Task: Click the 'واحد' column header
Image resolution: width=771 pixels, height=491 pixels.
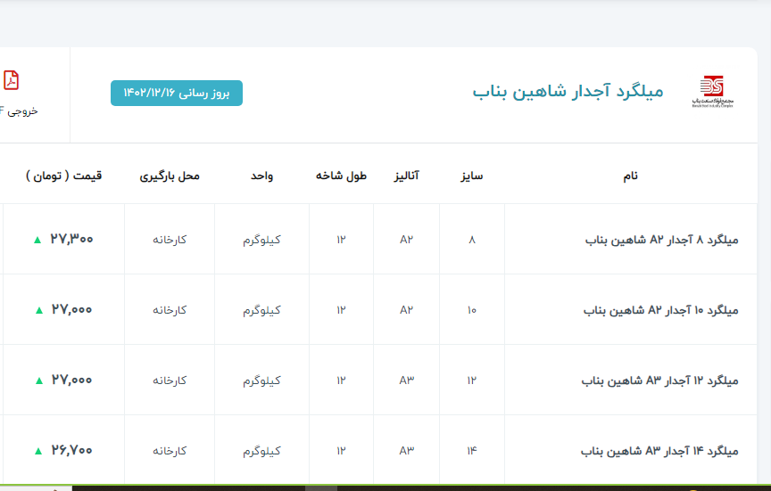Action: coord(261,176)
